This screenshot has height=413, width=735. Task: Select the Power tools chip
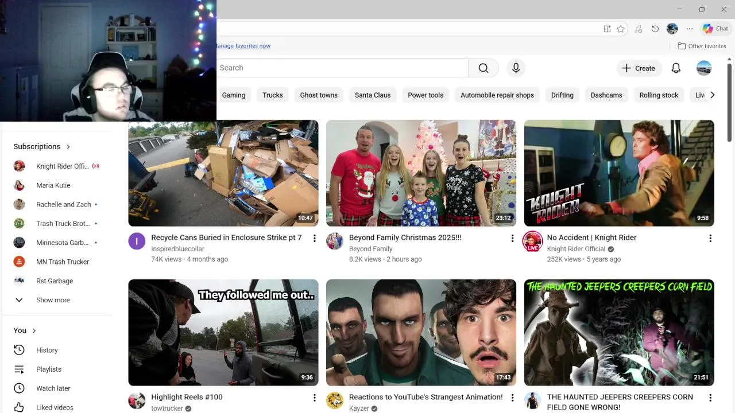coord(425,95)
